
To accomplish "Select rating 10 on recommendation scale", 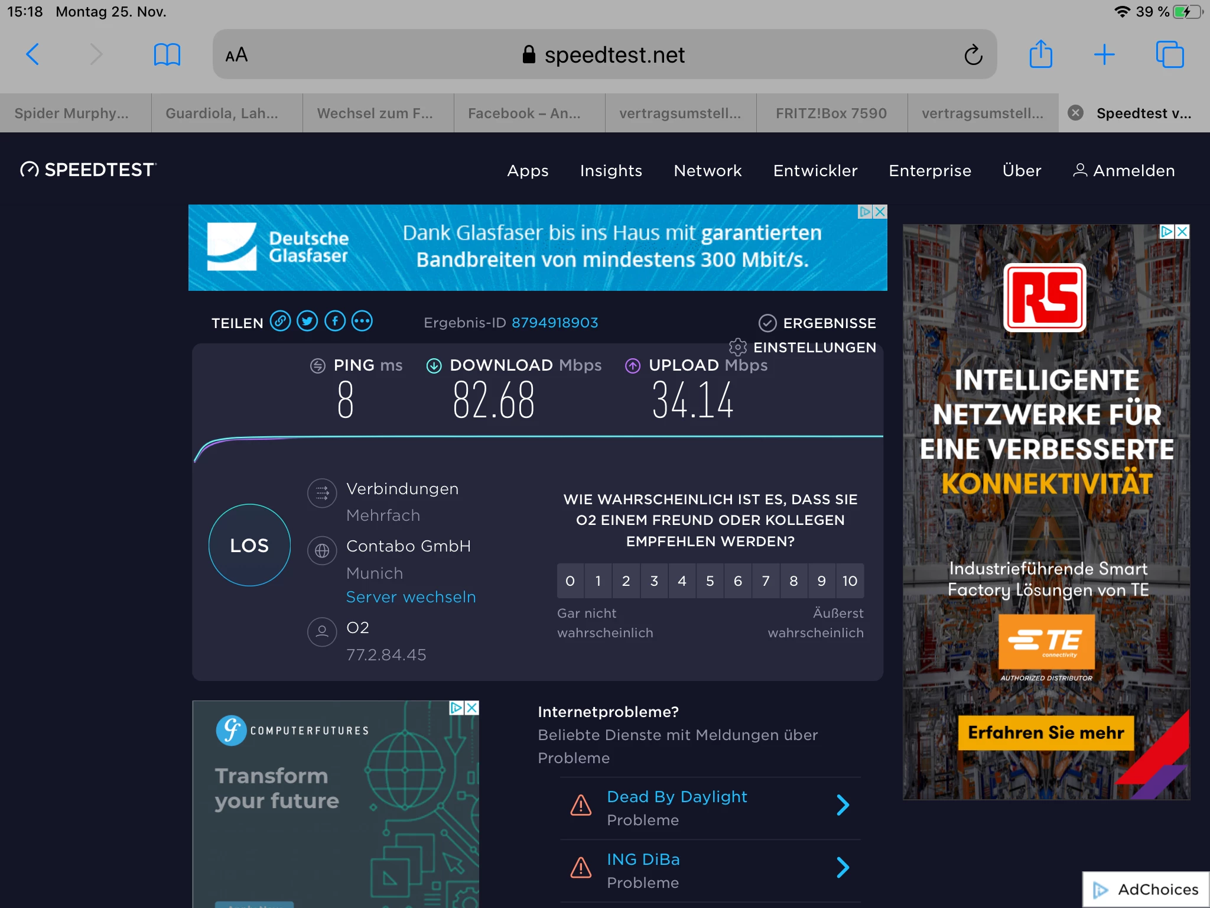I will pyautogui.click(x=850, y=581).
